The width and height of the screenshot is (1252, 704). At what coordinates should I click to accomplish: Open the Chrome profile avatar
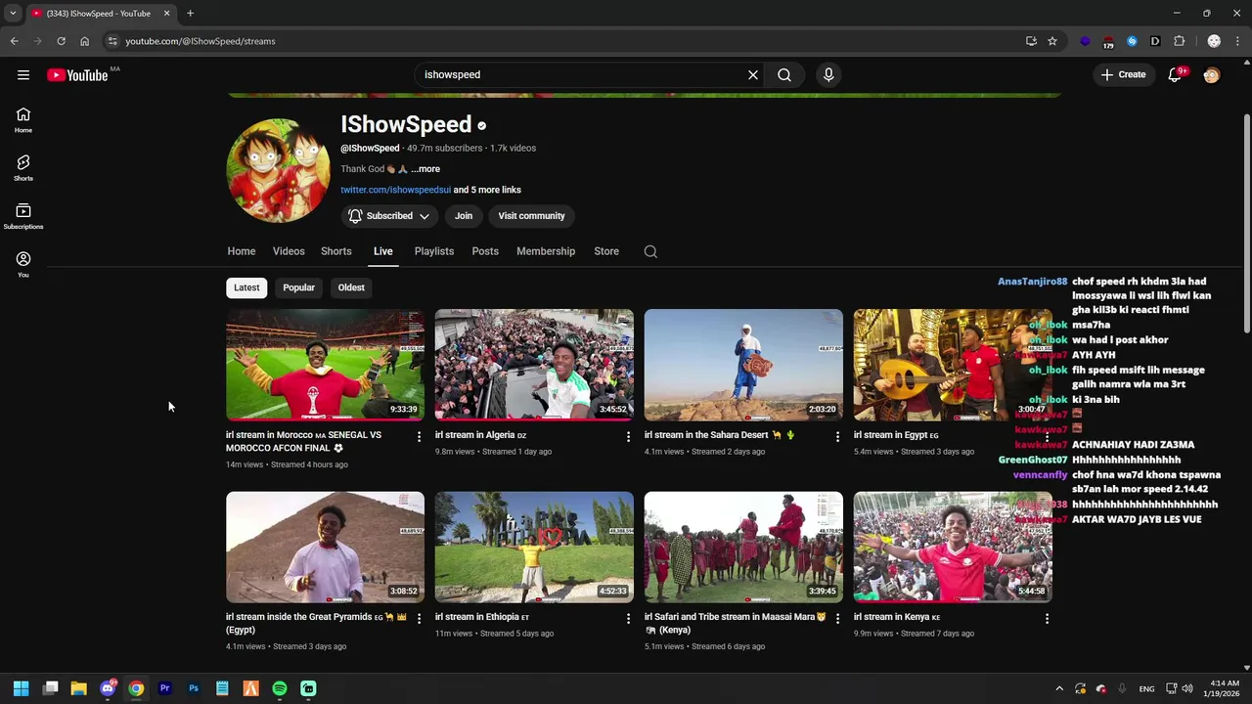coord(1214,41)
